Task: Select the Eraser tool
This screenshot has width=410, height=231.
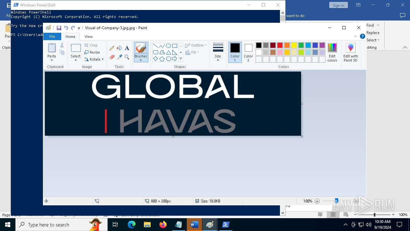Action: (x=112, y=57)
